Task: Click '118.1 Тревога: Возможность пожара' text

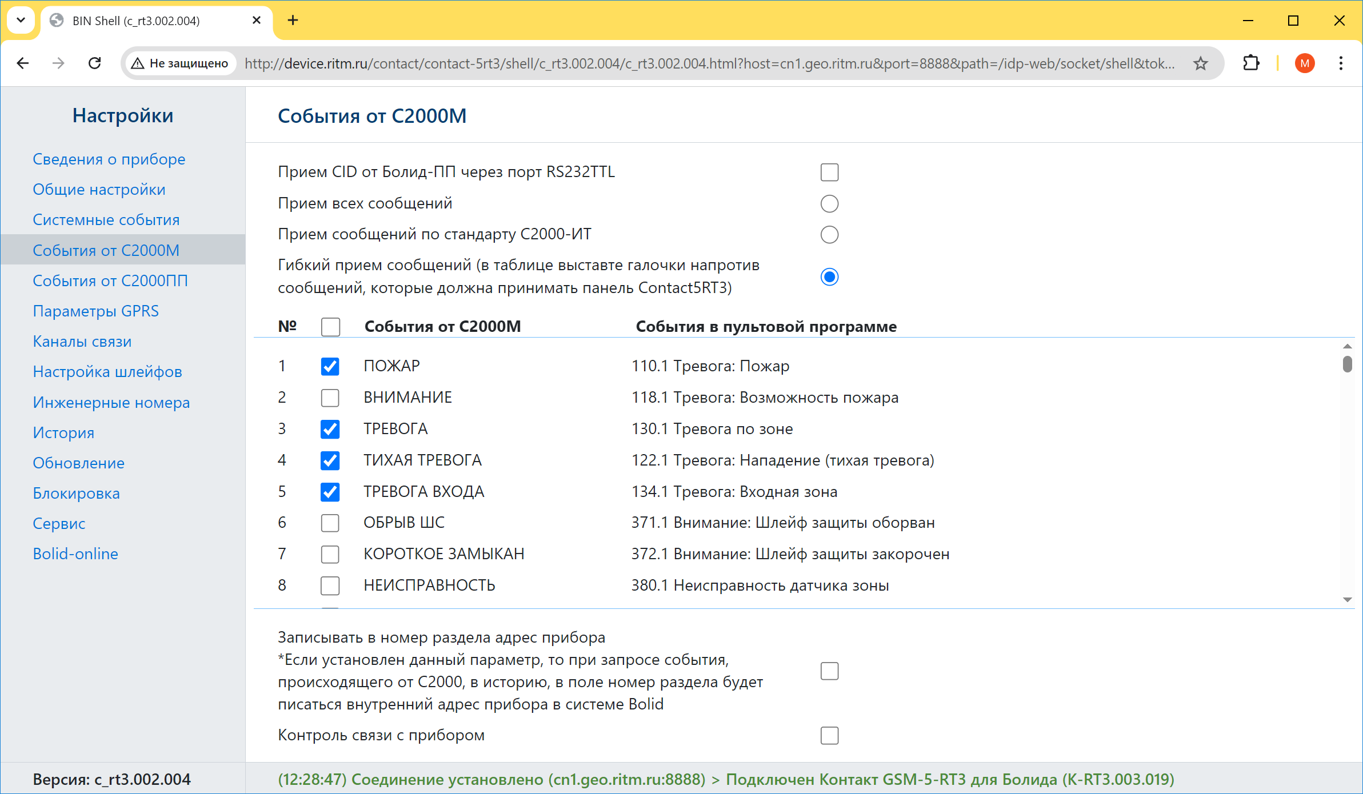Action: 765,398
